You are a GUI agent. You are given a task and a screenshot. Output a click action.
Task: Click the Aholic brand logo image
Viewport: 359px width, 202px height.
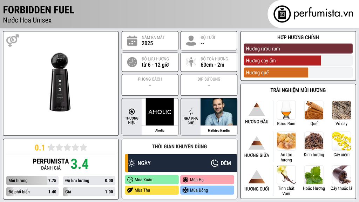point(160,112)
